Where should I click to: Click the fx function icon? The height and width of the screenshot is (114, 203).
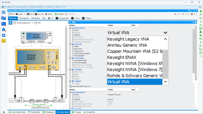201,15
